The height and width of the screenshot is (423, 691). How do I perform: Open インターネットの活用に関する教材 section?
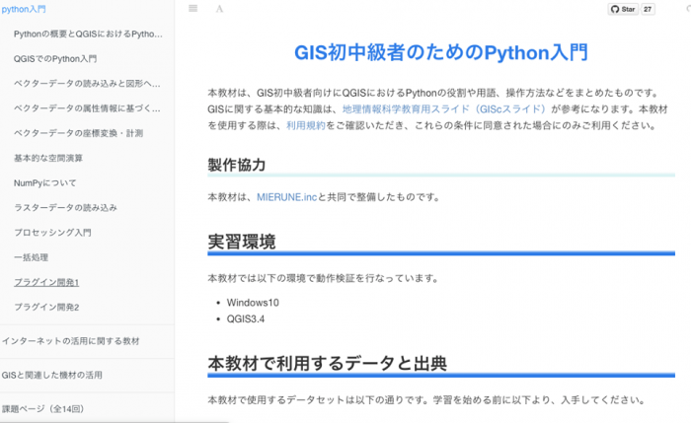[70, 341]
